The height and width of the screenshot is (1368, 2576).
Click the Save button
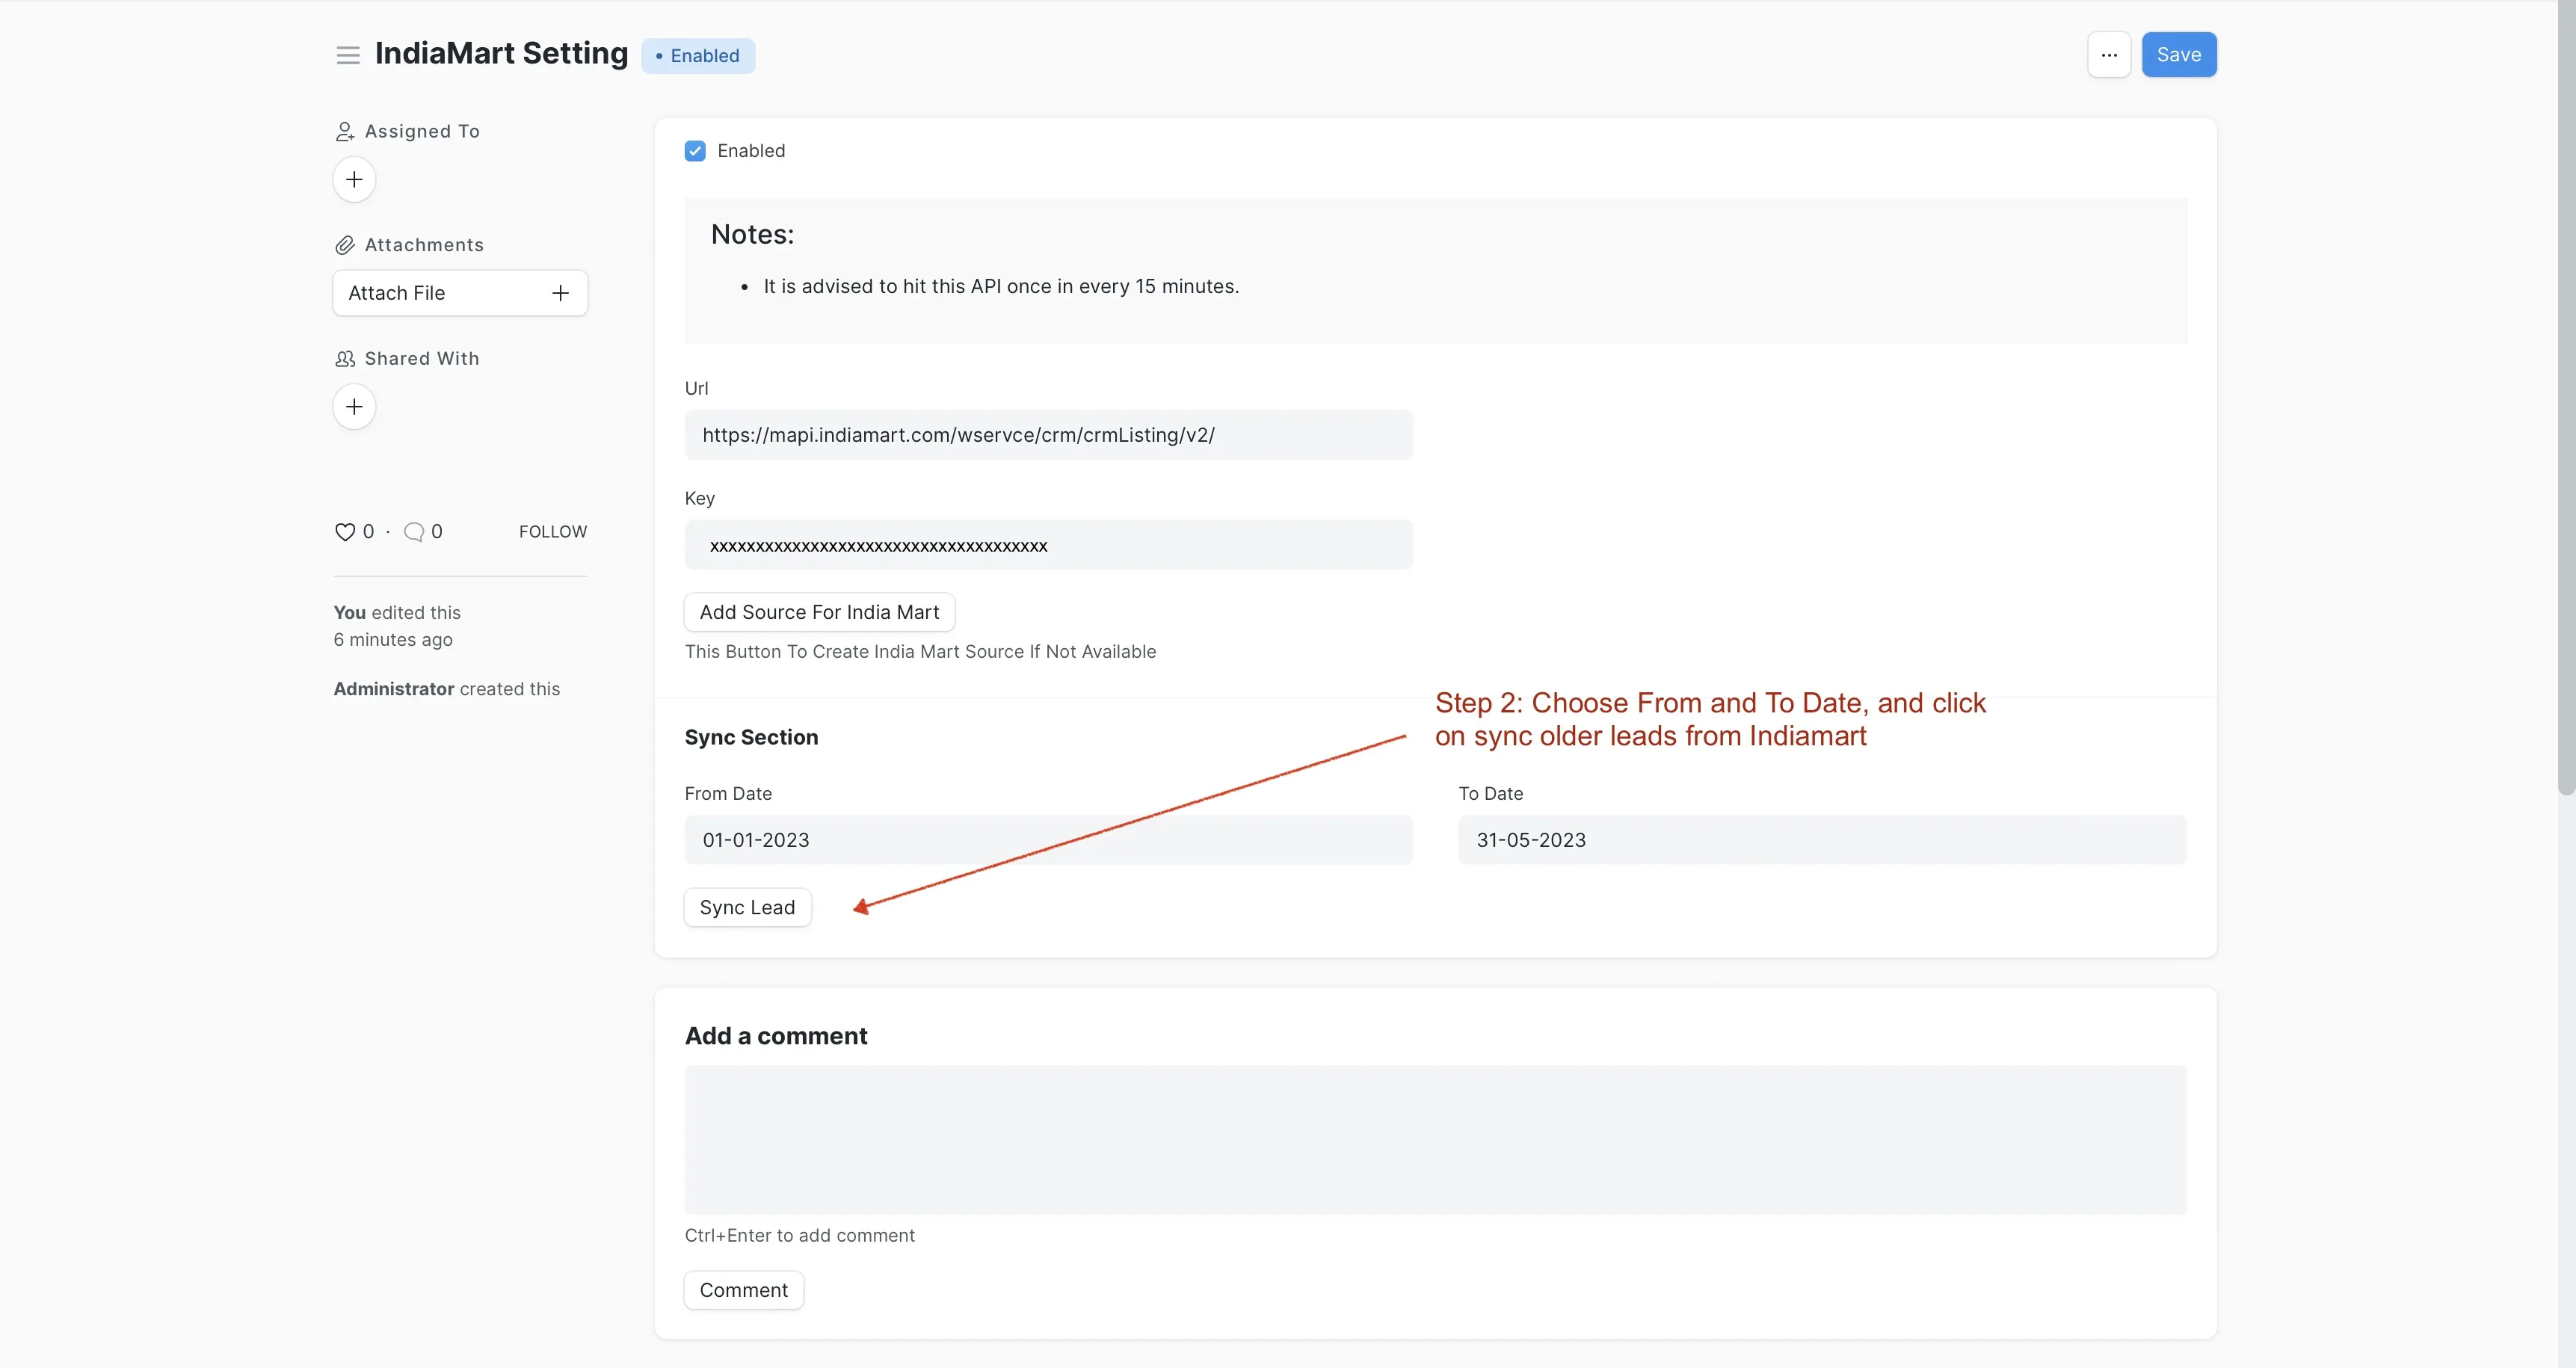tap(2179, 55)
